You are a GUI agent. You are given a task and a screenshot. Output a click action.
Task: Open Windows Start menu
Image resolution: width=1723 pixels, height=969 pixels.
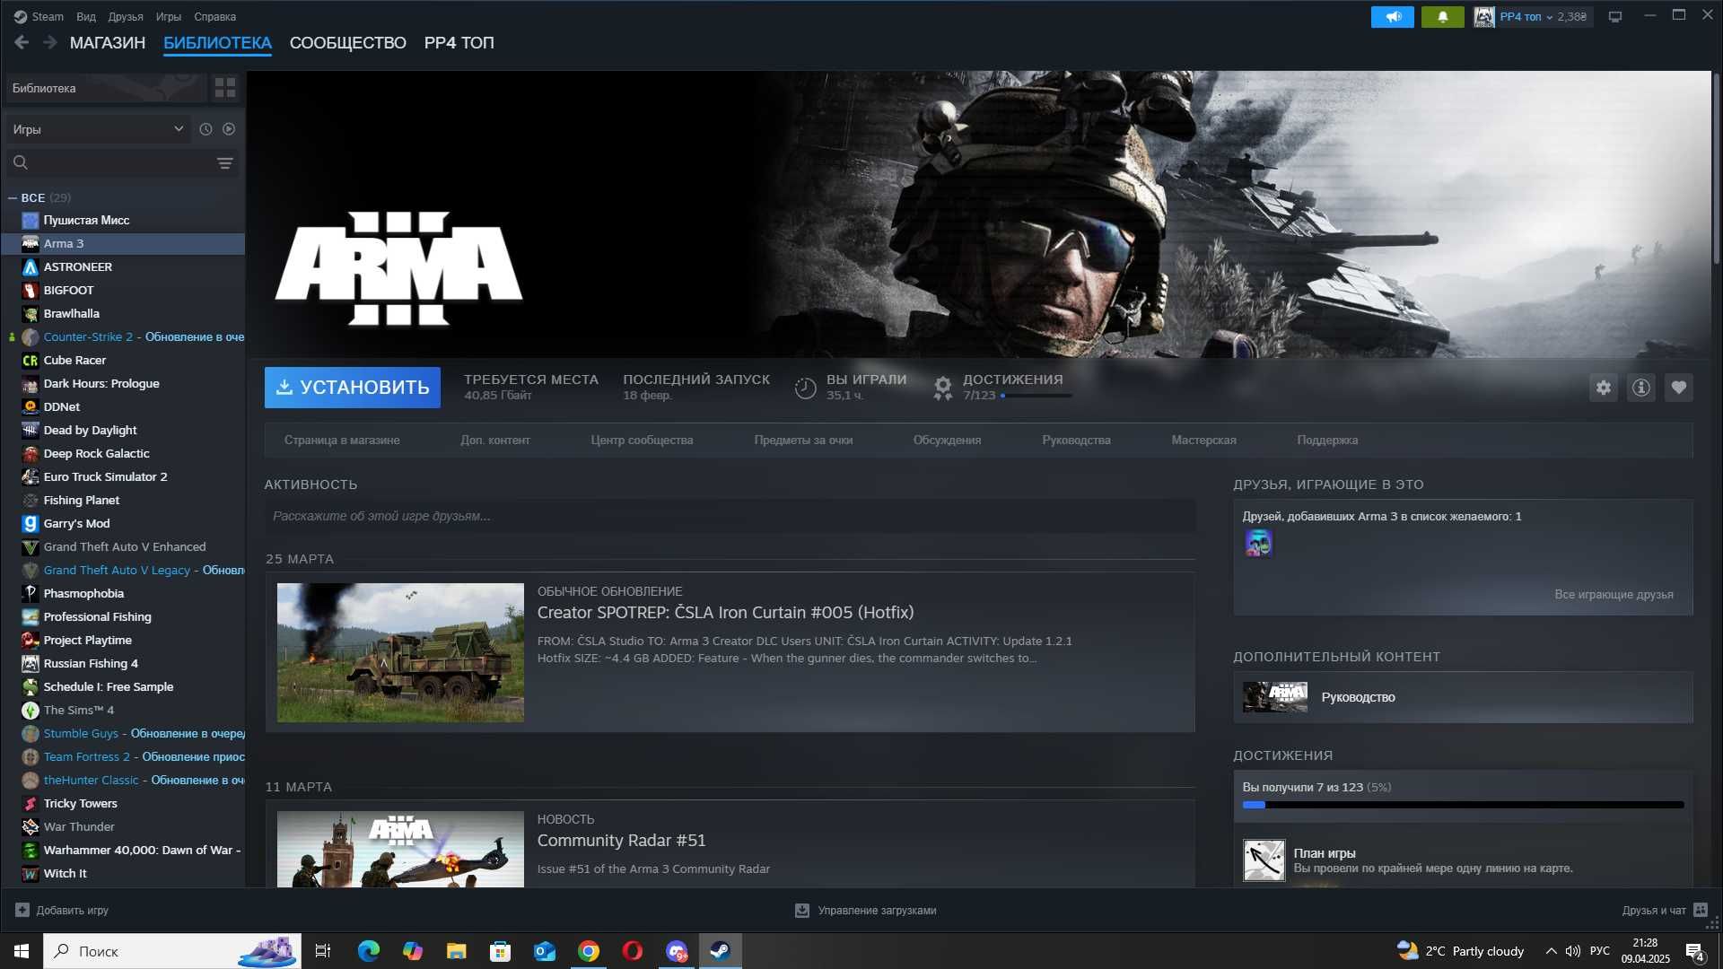[22, 951]
